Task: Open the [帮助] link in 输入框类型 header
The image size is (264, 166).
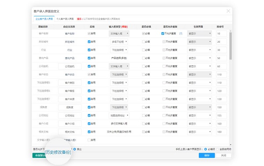Action: [x=125, y=26]
